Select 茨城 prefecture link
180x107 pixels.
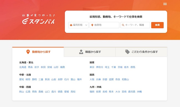tap(120, 67)
